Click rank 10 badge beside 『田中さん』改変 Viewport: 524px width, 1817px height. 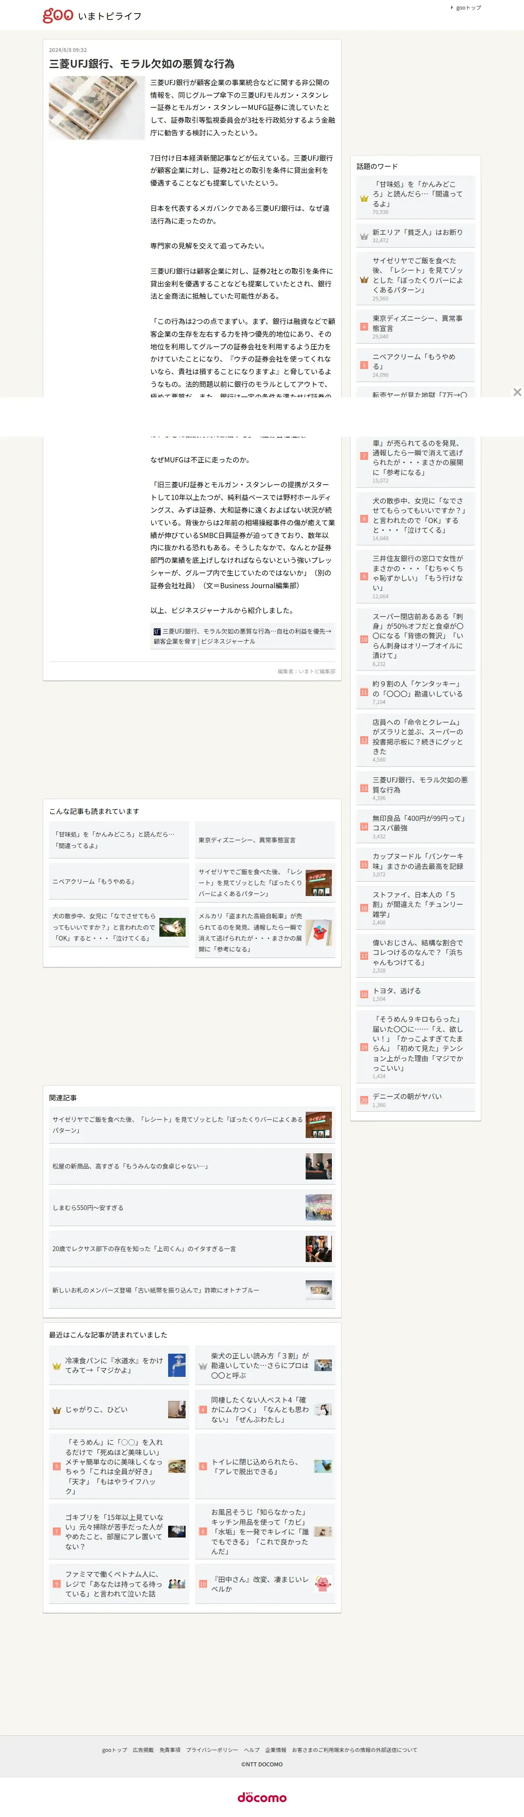pyautogui.click(x=203, y=1583)
